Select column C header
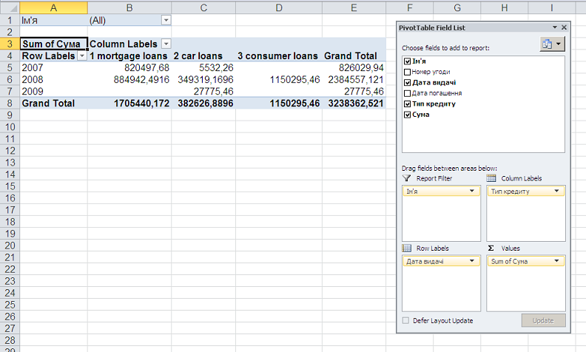 click(x=203, y=7)
